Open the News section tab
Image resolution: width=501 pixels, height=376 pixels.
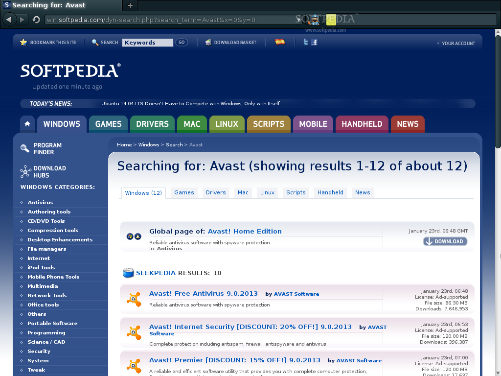click(x=408, y=124)
